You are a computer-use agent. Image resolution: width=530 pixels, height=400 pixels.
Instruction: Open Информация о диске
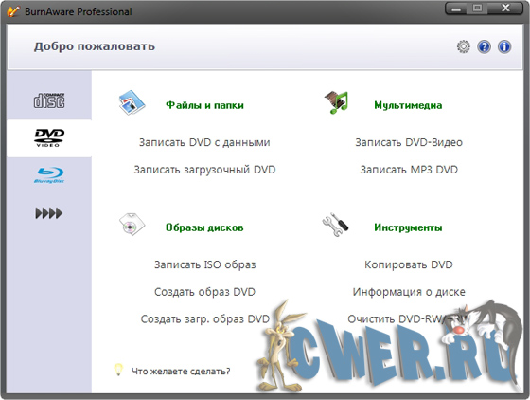pyautogui.click(x=409, y=292)
